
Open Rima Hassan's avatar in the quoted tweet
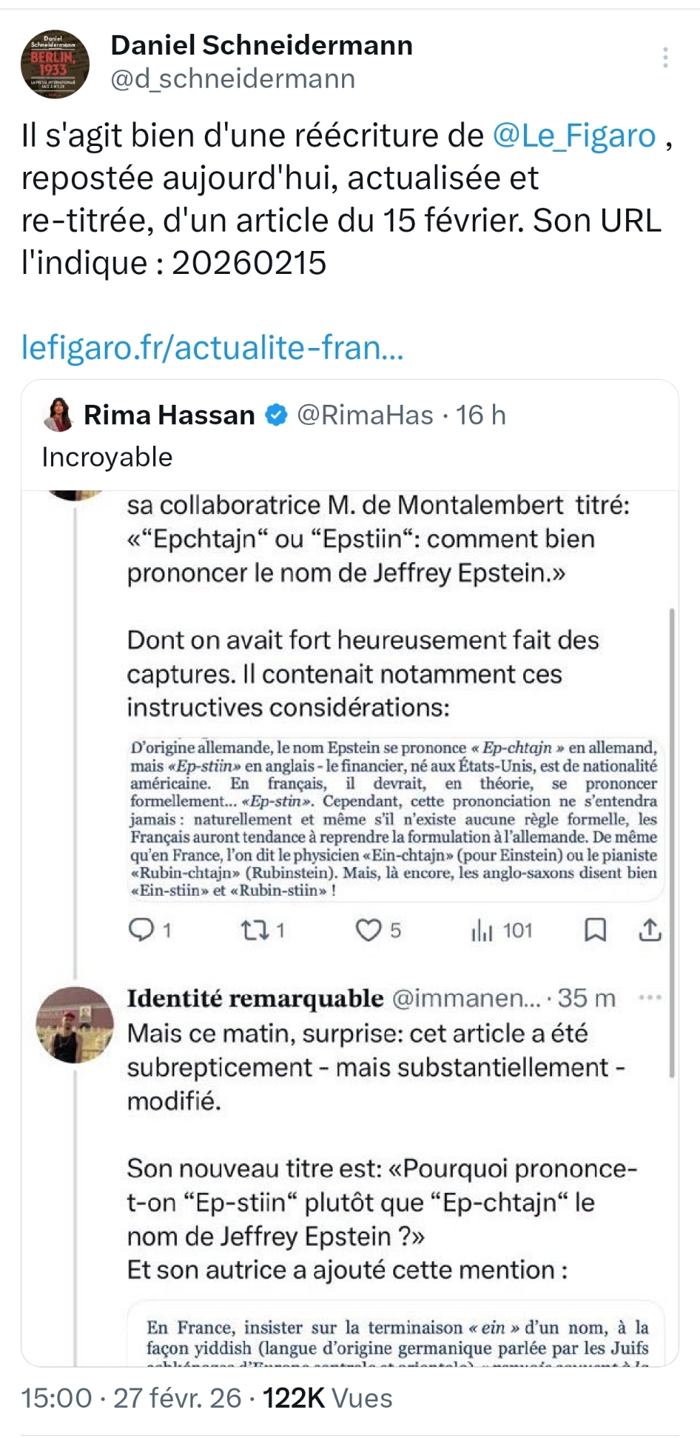58,415
